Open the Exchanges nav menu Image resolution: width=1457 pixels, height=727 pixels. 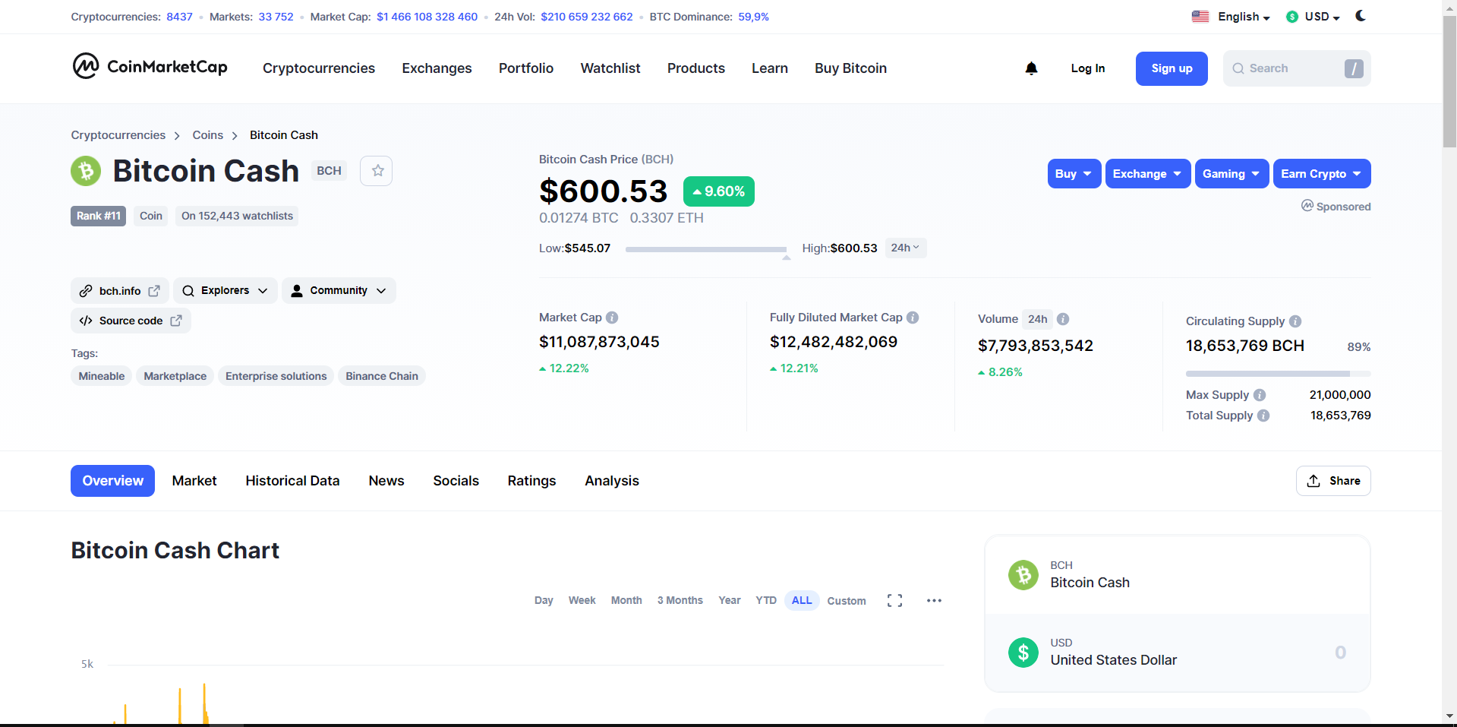click(x=437, y=68)
